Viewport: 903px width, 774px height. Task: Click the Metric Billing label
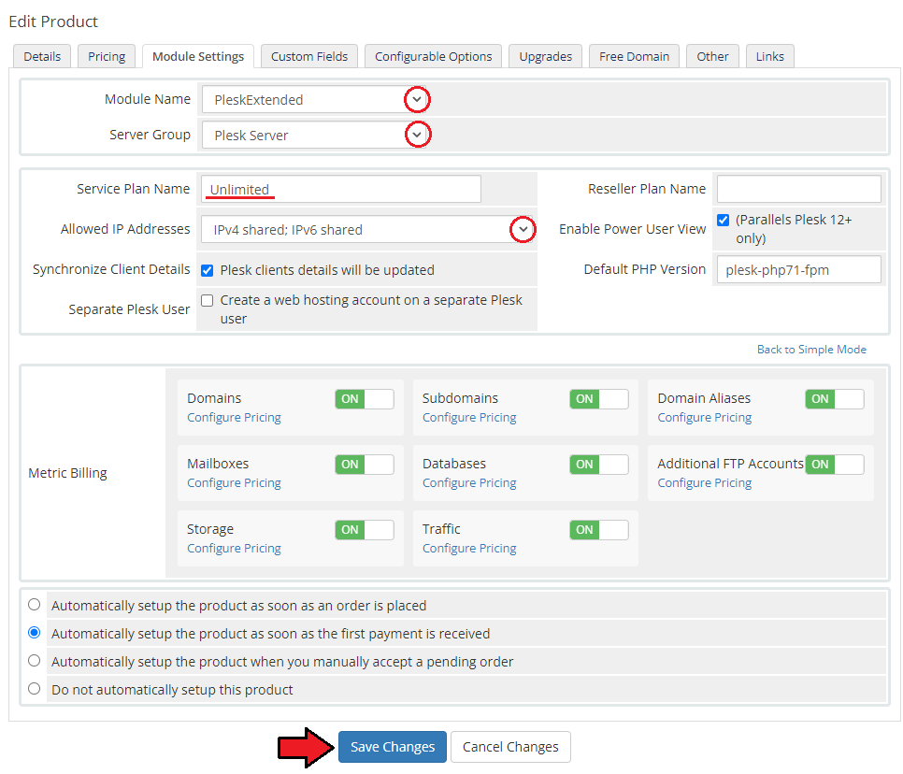(67, 473)
